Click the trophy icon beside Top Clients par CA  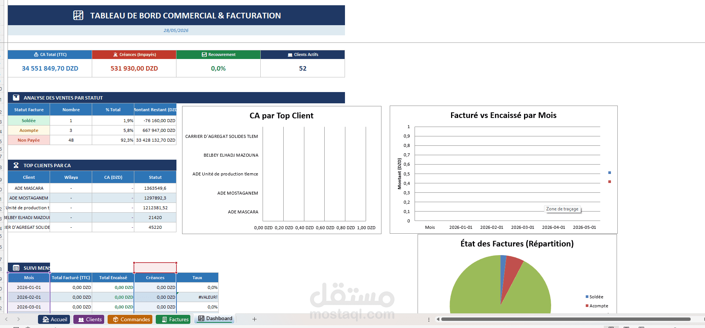(x=16, y=165)
